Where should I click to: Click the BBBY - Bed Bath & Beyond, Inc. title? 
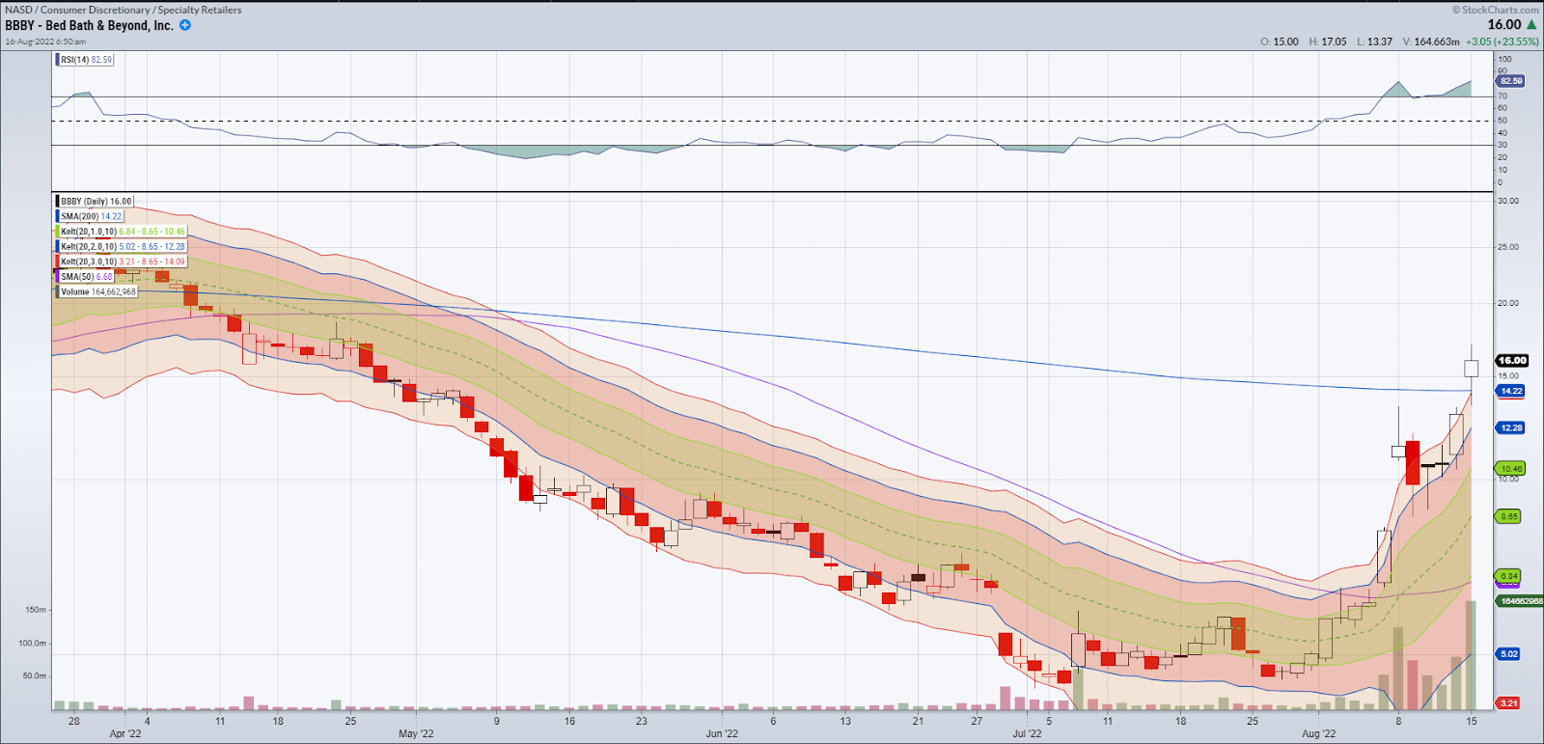tap(89, 25)
